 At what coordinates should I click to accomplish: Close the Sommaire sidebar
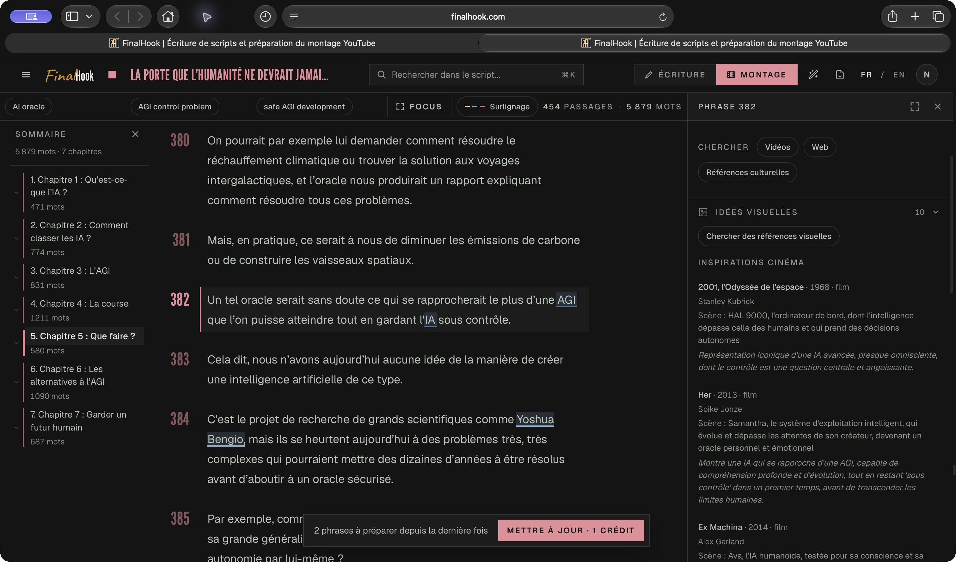(135, 134)
